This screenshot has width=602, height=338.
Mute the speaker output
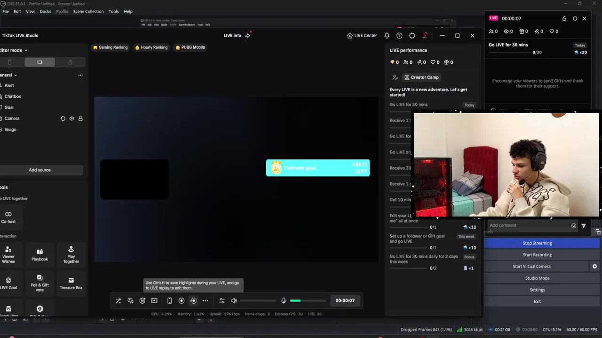(x=234, y=300)
